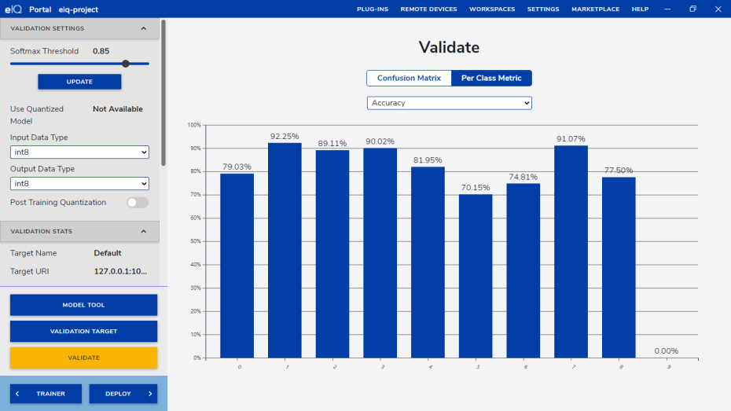Screen dimensions: 731x411
Task: Toggle Post Training Quantization switch
Action: pos(138,203)
